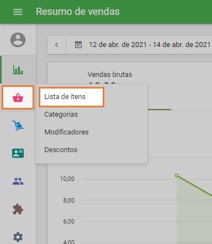212x244 pixels.
Task: Open the hamburger navigation menu
Action: point(18,12)
